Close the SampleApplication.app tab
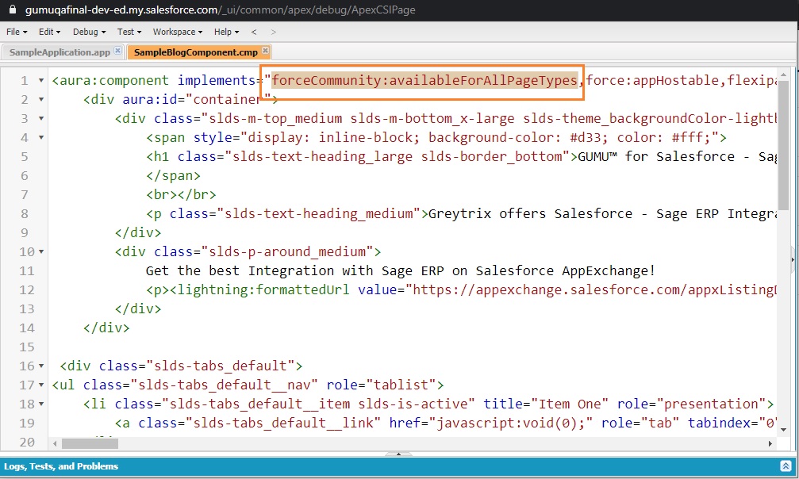 117,51
